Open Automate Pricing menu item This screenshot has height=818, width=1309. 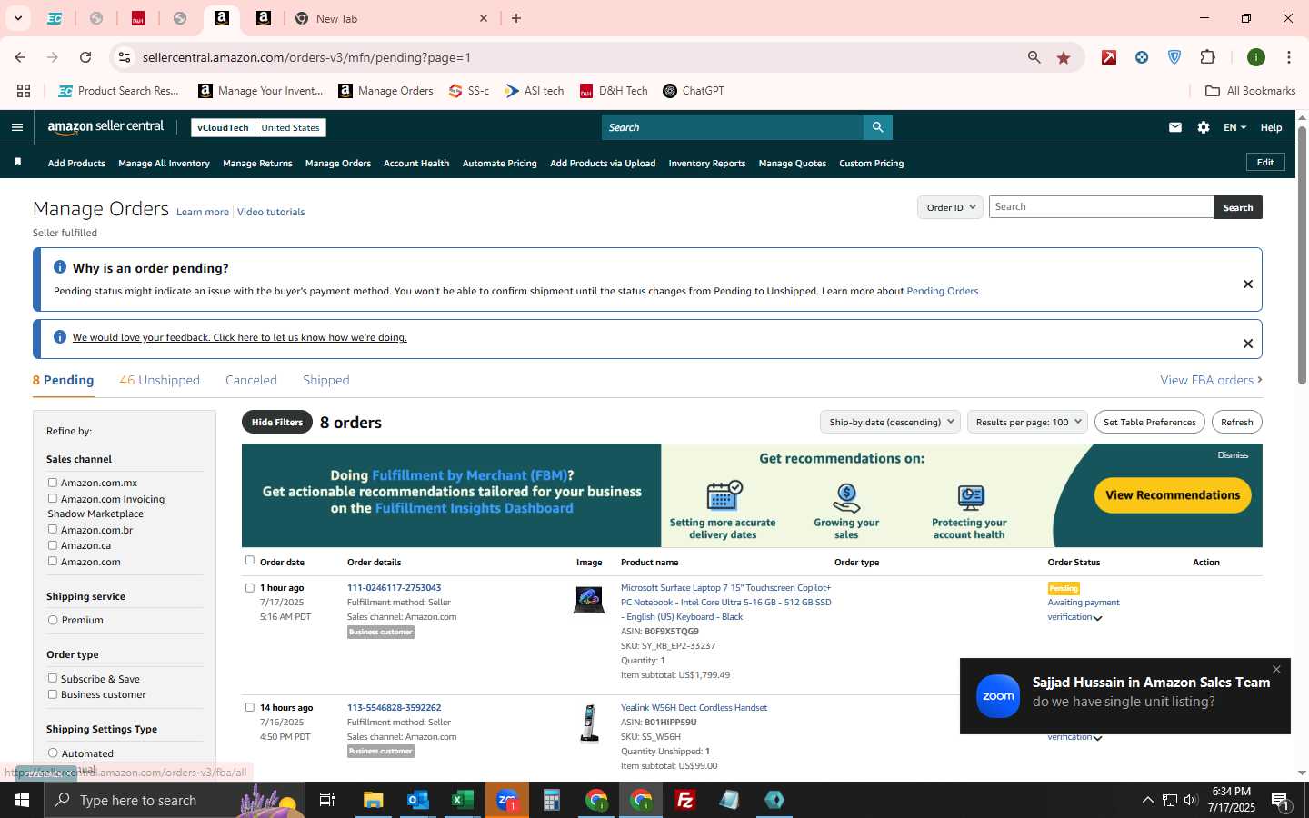pyautogui.click(x=499, y=164)
